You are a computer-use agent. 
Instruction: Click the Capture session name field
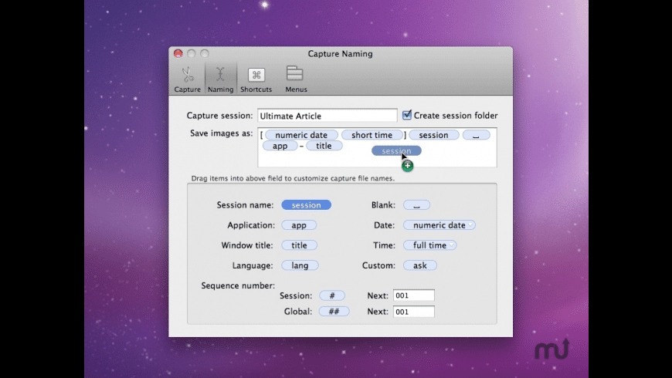click(x=327, y=116)
